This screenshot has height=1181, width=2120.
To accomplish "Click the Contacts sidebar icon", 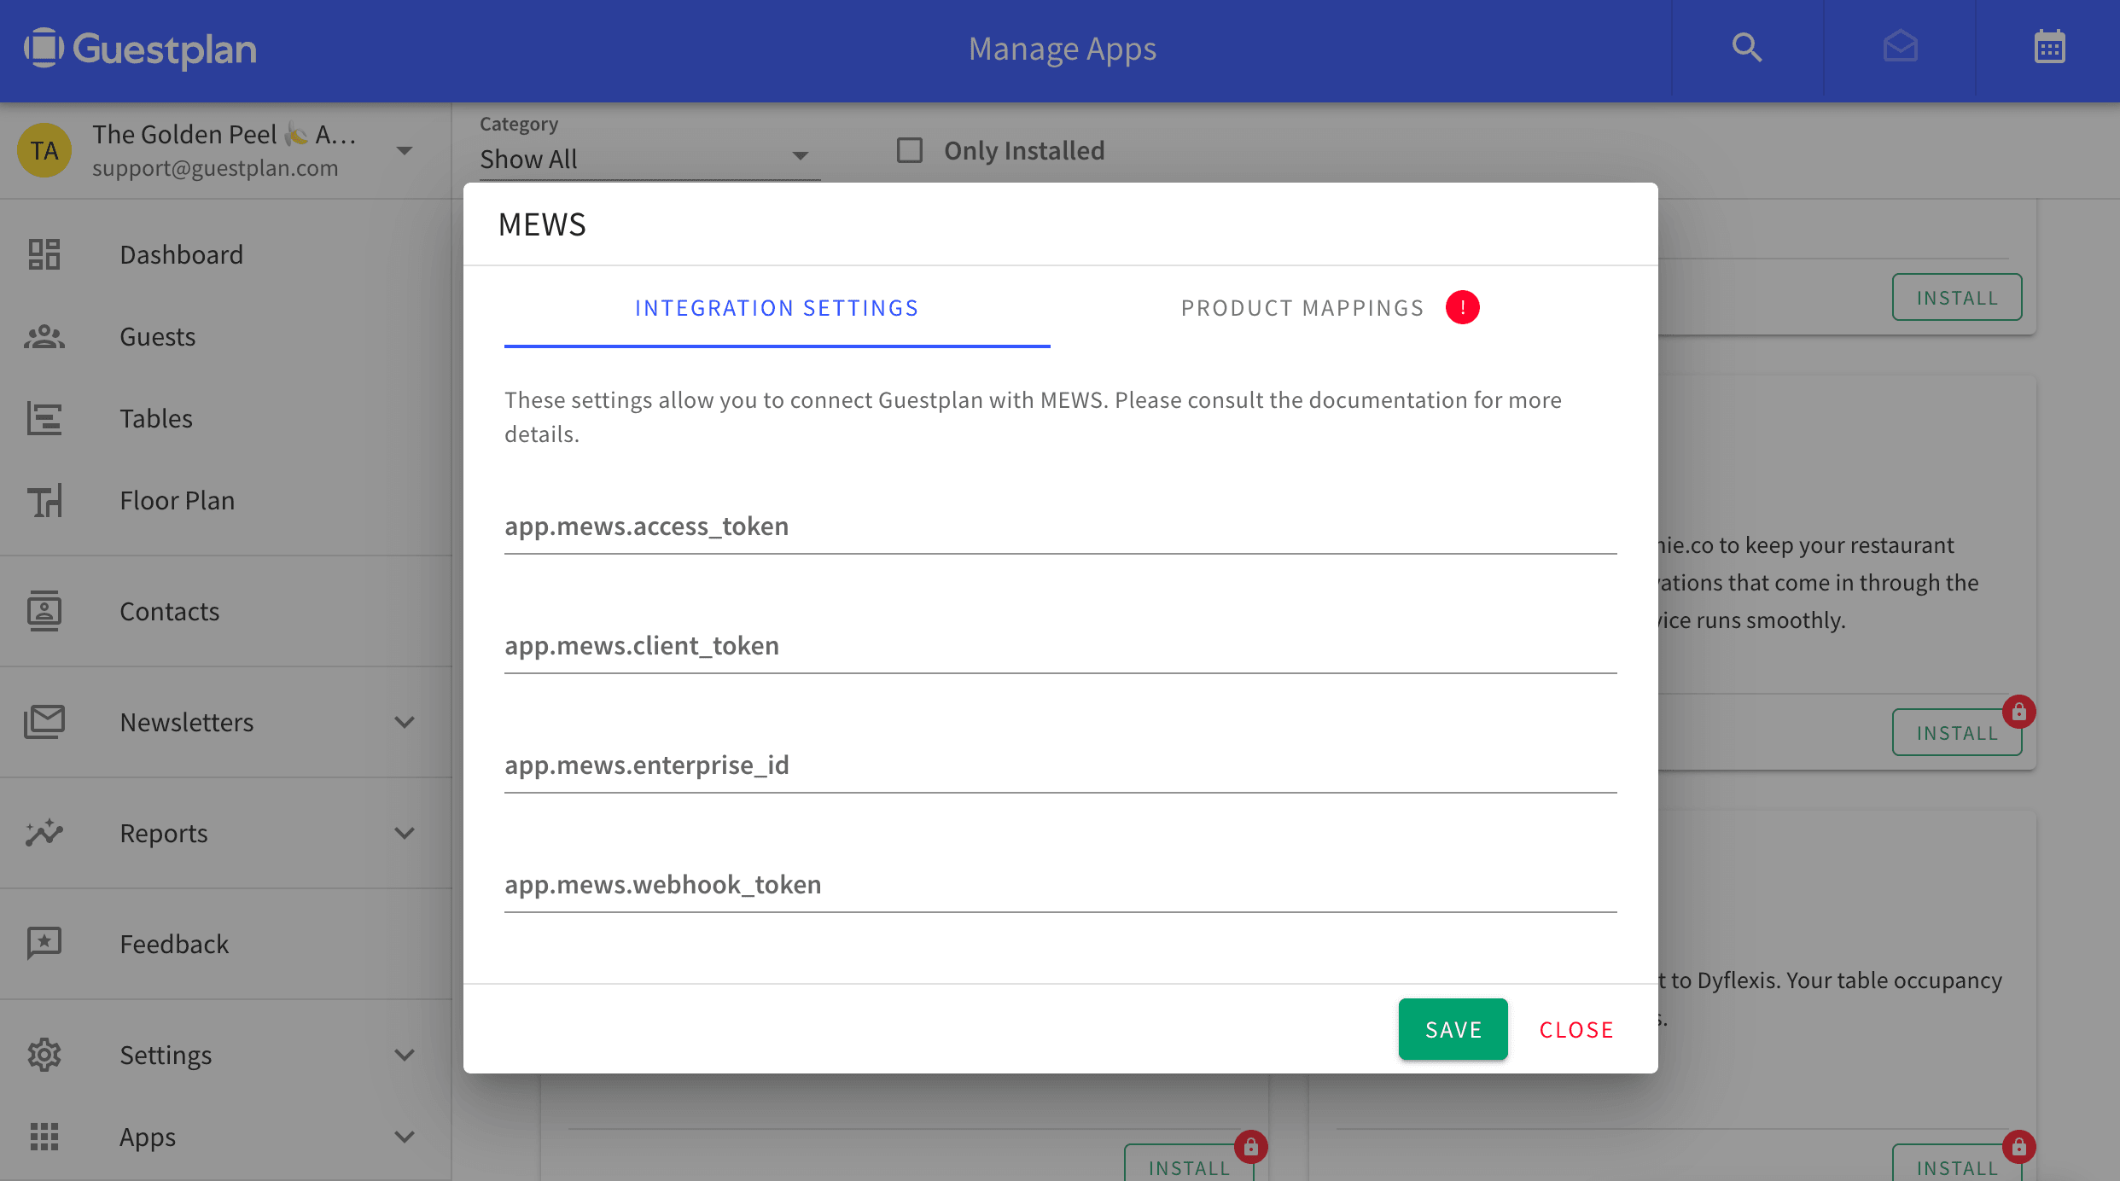I will pyautogui.click(x=44, y=611).
